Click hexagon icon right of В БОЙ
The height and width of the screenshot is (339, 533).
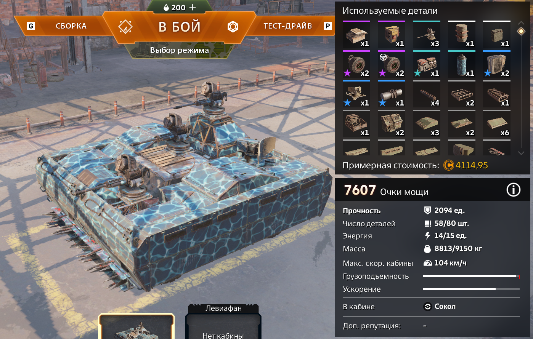233,27
